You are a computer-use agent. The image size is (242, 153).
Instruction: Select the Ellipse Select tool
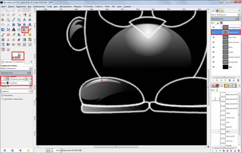tap(8, 15)
